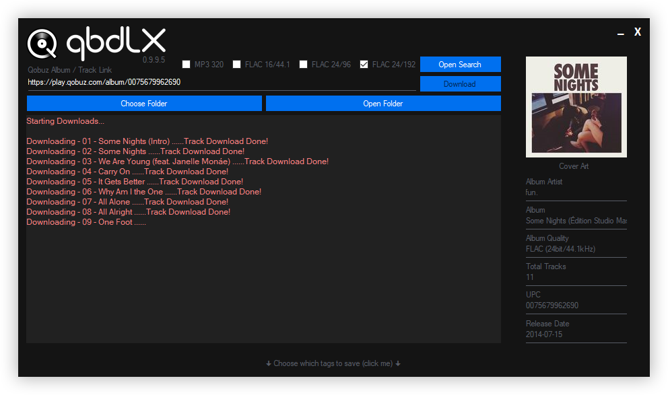Select the UPC number field
The height and width of the screenshot is (395, 668).
tap(576, 306)
